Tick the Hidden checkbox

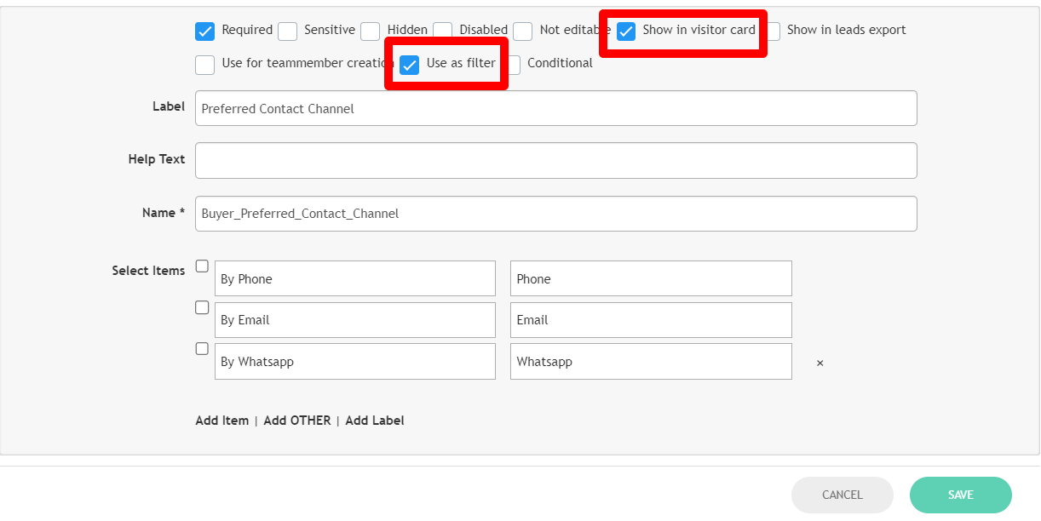click(371, 31)
